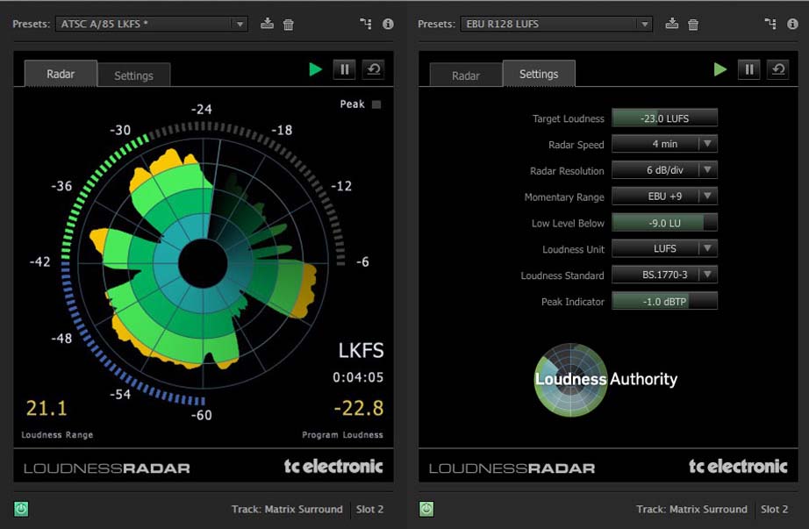Open EBU R128 LUFS presets dropdown
This screenshot has height=529, width=809.
point(556,24)
